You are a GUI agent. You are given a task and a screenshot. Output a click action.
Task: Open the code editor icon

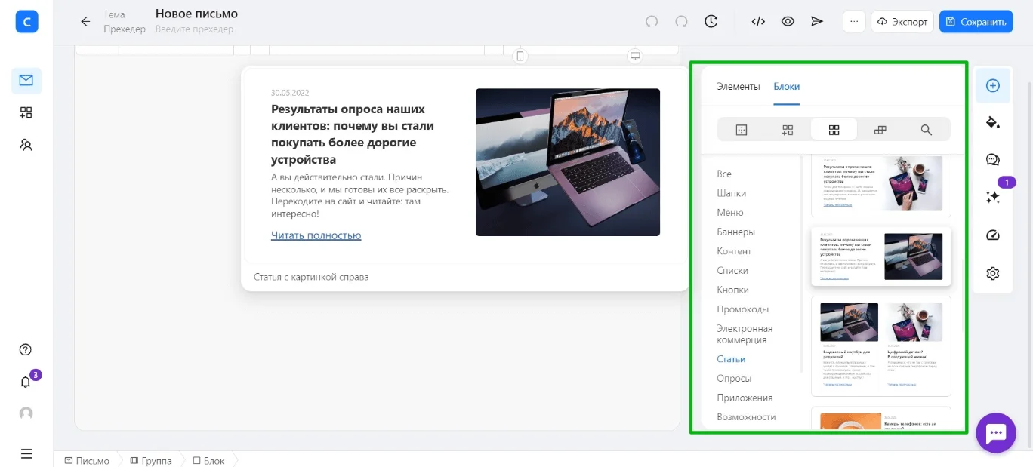pos(758,21)
